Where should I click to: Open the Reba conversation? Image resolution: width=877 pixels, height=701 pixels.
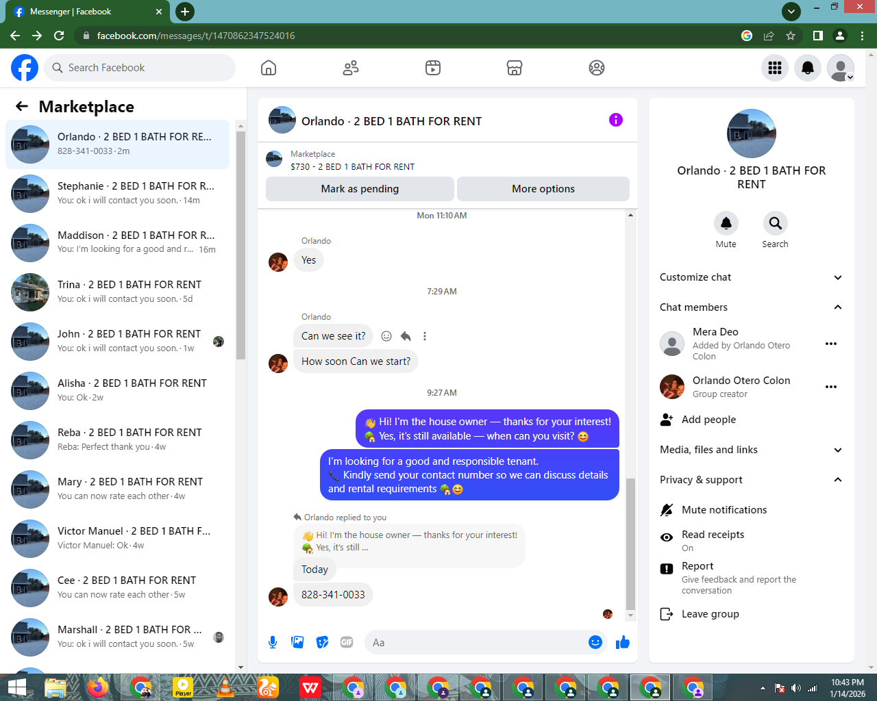(x=117, y=440)
